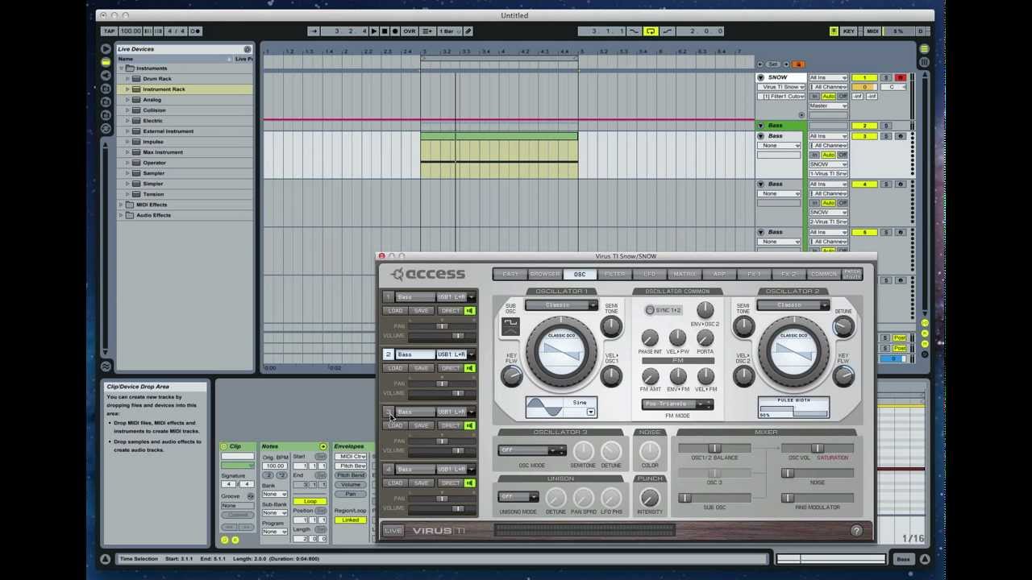Disarm the red record button on the SNOW track
This screenshot has height=580, width=1032.
[901, 77]
